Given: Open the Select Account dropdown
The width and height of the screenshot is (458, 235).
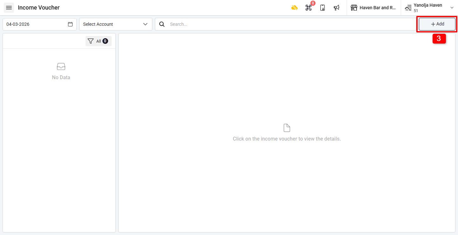Looking at the screenshot, I should (x=116, y=24).
